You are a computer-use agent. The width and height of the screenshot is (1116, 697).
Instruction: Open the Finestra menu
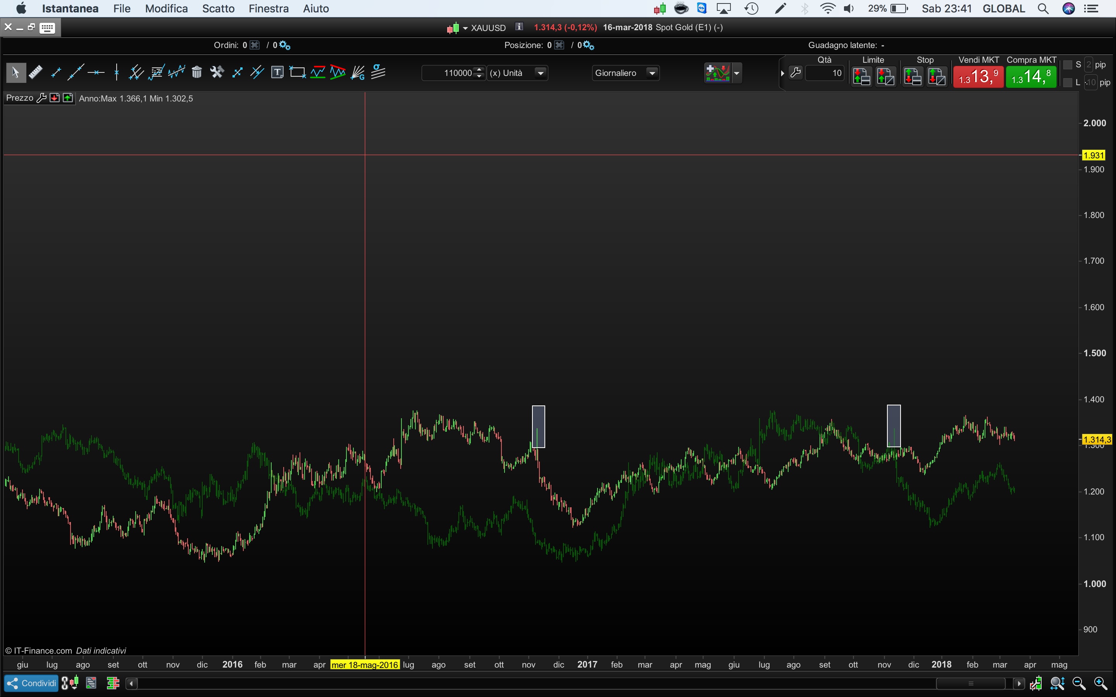(x=269, y=8)
